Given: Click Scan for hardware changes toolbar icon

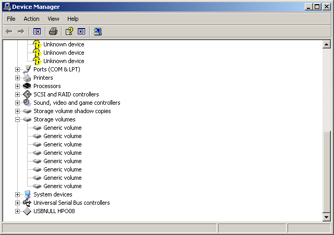Looking at the screenshot, I should 98,31.
